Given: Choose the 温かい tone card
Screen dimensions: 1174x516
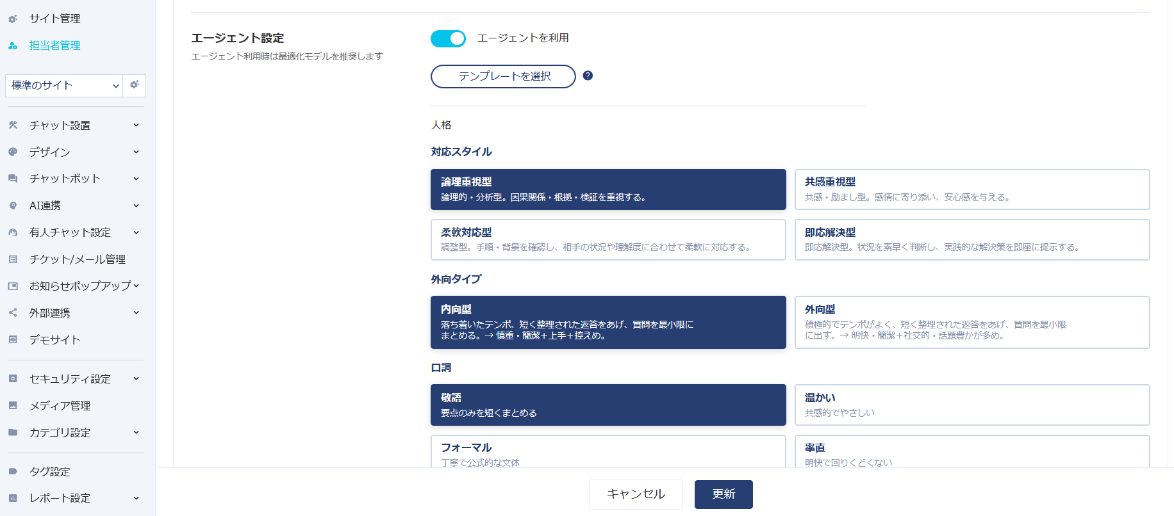Looking at the screenshot, I should (971, 405).
